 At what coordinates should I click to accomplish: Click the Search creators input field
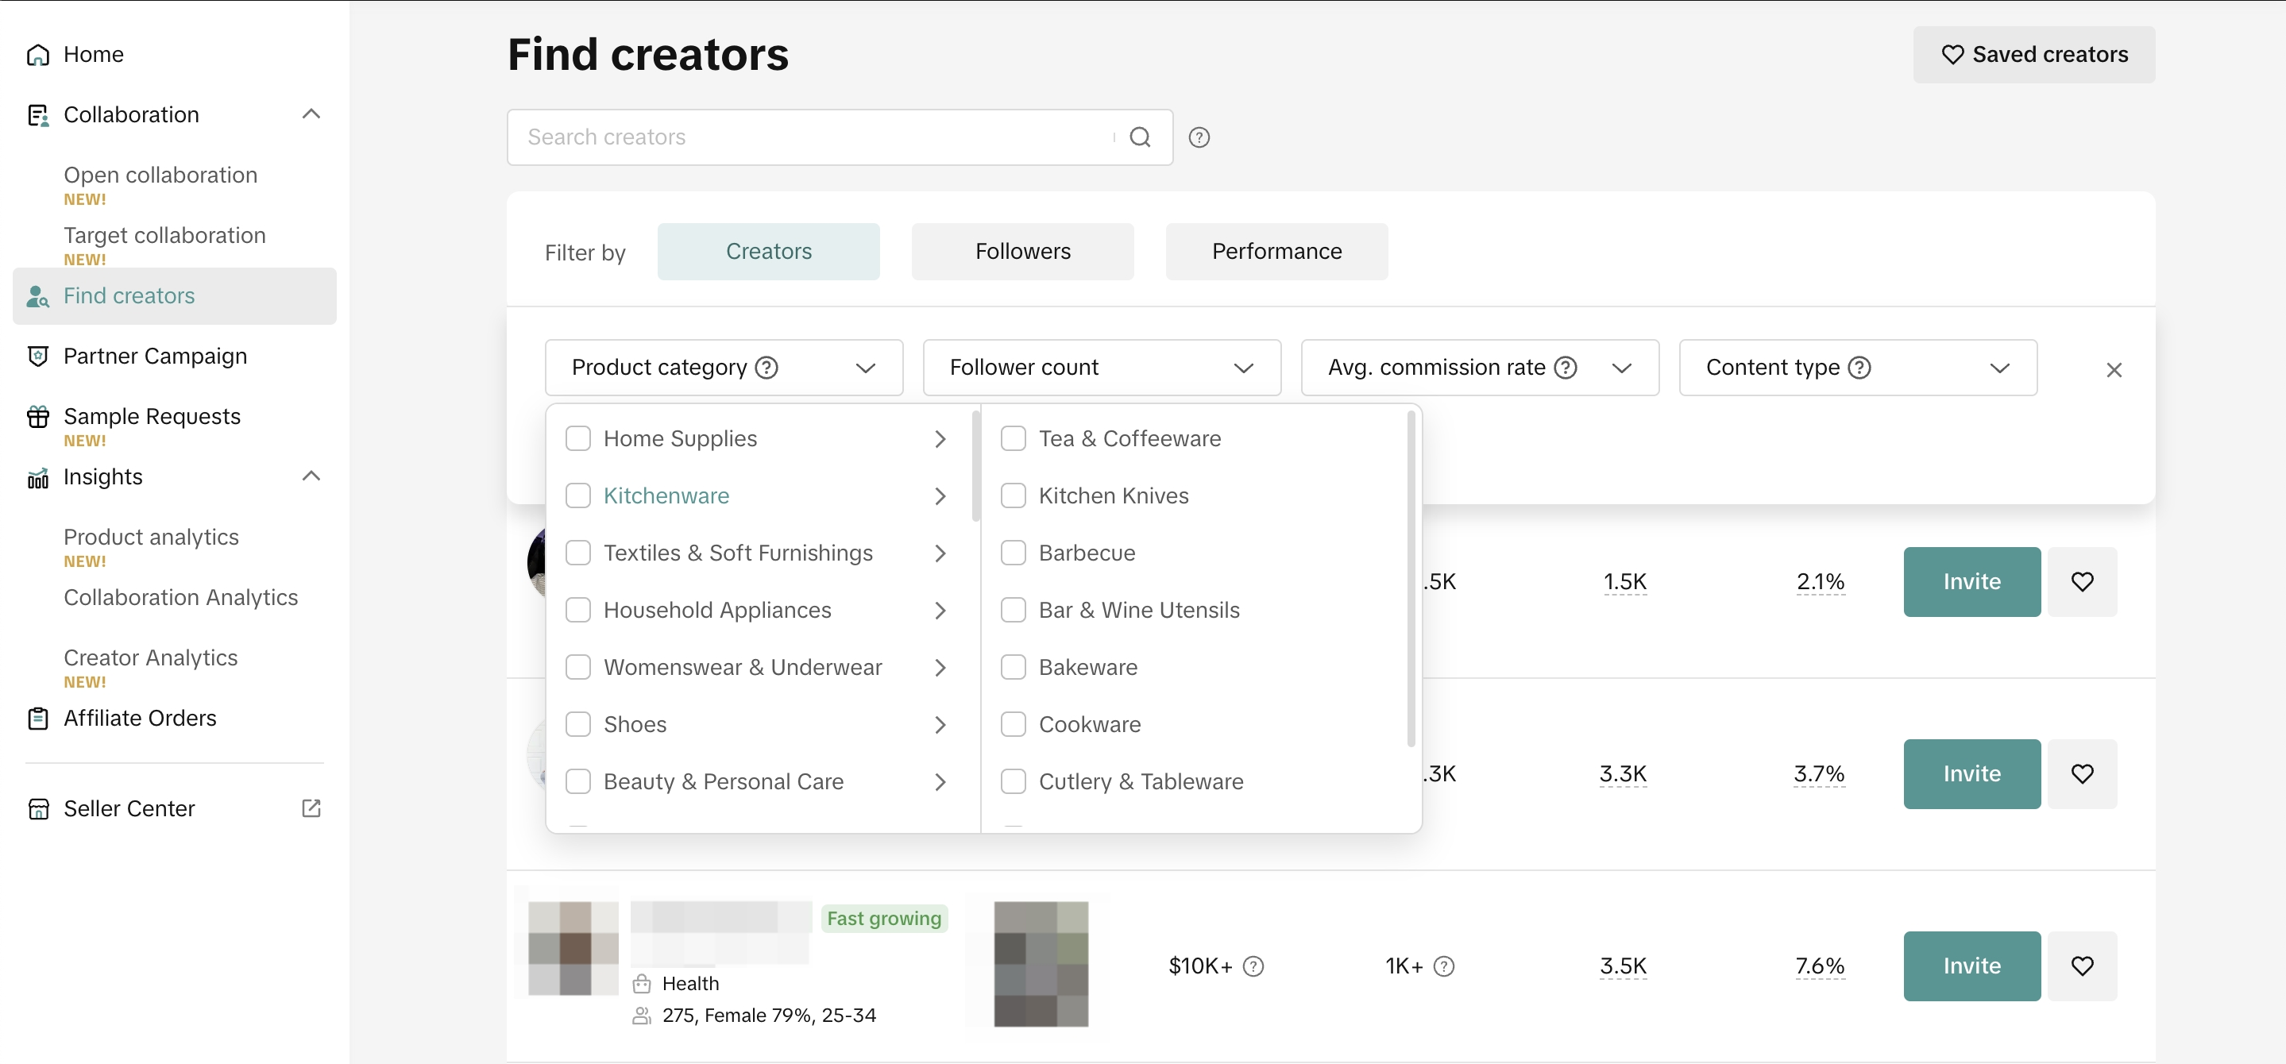(x=817, y=137)
